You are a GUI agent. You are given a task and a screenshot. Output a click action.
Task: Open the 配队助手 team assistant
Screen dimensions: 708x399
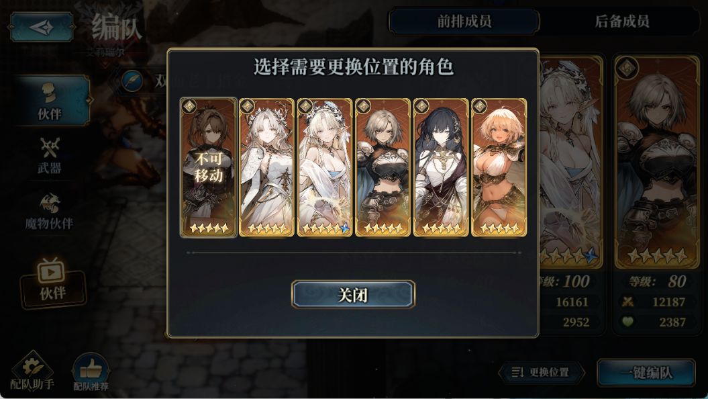point(32,372)
